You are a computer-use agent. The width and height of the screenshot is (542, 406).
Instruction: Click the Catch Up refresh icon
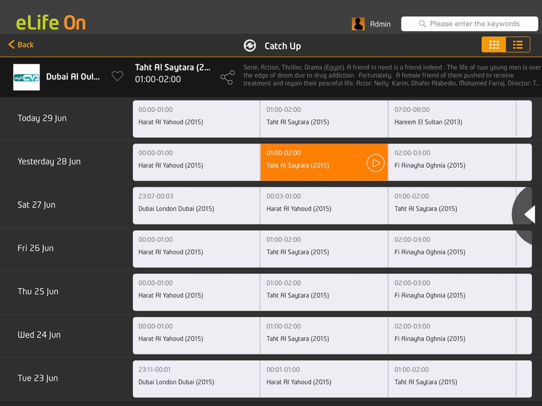[249, 45]
